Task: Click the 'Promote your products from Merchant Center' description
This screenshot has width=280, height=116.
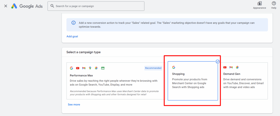Action: [189, 83]
